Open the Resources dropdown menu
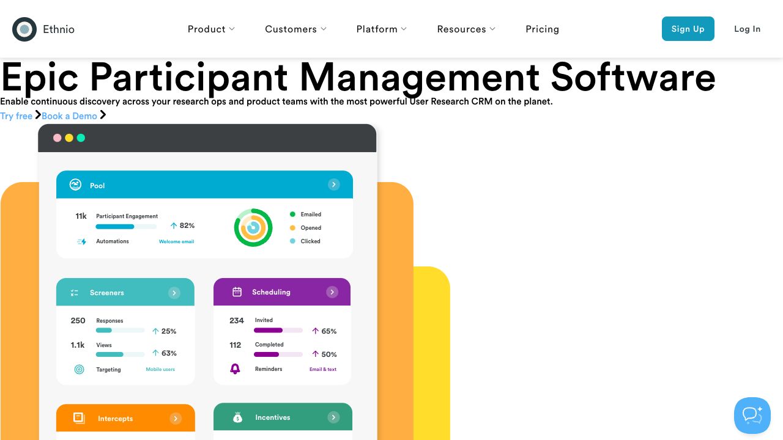Screen dimensions: 783x440 (466, 29)
